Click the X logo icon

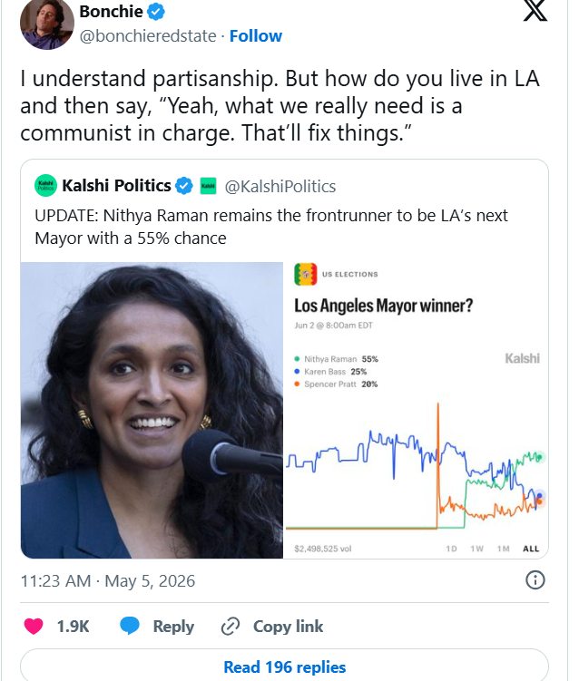tap(535, 10)
